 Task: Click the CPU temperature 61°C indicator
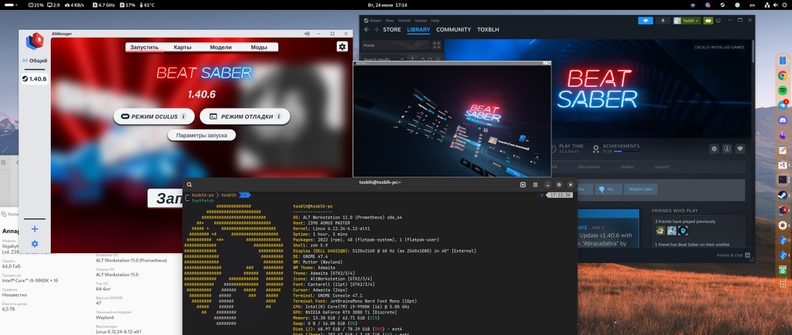click(145, 5)
